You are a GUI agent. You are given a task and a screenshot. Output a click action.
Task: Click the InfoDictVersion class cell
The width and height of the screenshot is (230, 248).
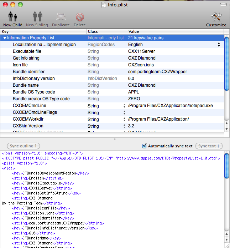[x=102, y=79]
